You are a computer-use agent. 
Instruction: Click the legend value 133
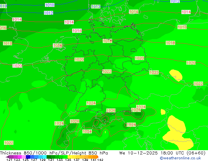[x=60, y=160]
